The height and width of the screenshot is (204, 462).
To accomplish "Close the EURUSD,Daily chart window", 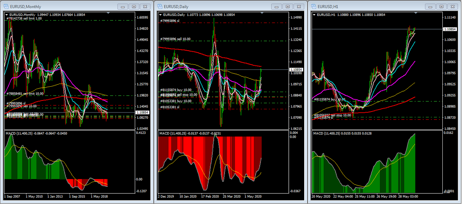I will point(298,7).
